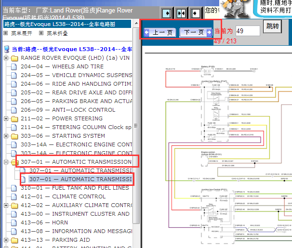Screen dimensions: 292x248
Task: Click page icon of 206-09 ANTI-LOCK CONTROL
Action: click(14, 110)
